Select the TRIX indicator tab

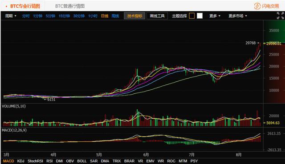117,161
